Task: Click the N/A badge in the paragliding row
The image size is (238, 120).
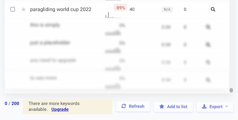Action: [167, 9]
